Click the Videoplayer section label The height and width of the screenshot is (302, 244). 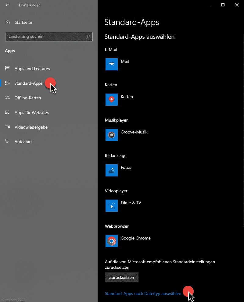[x=116, y=191]
